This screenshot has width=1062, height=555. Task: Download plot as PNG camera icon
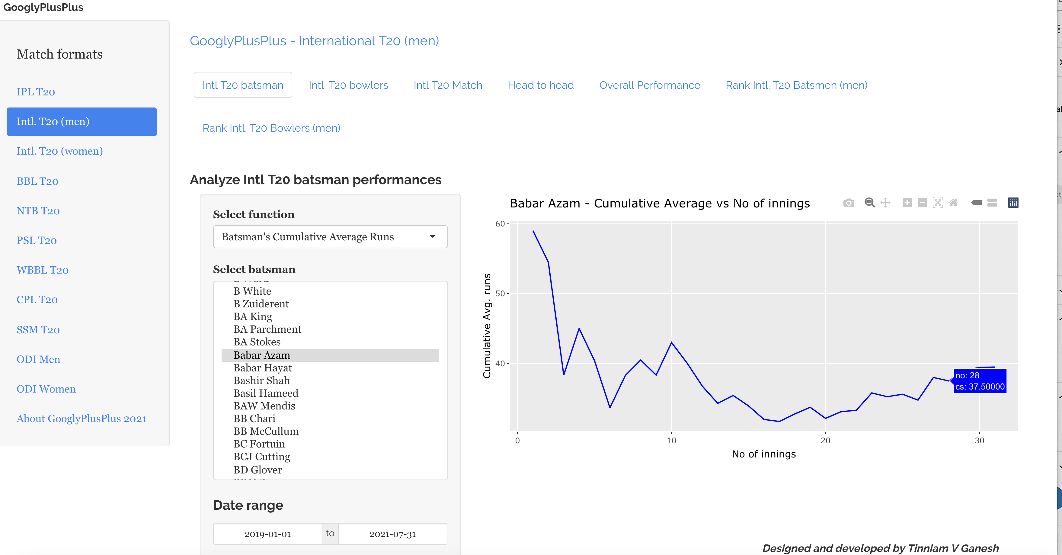[x=849, y=203]
